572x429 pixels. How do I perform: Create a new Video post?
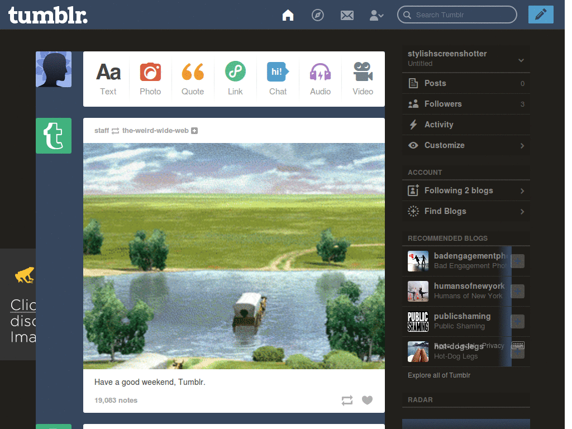point(363,79)
